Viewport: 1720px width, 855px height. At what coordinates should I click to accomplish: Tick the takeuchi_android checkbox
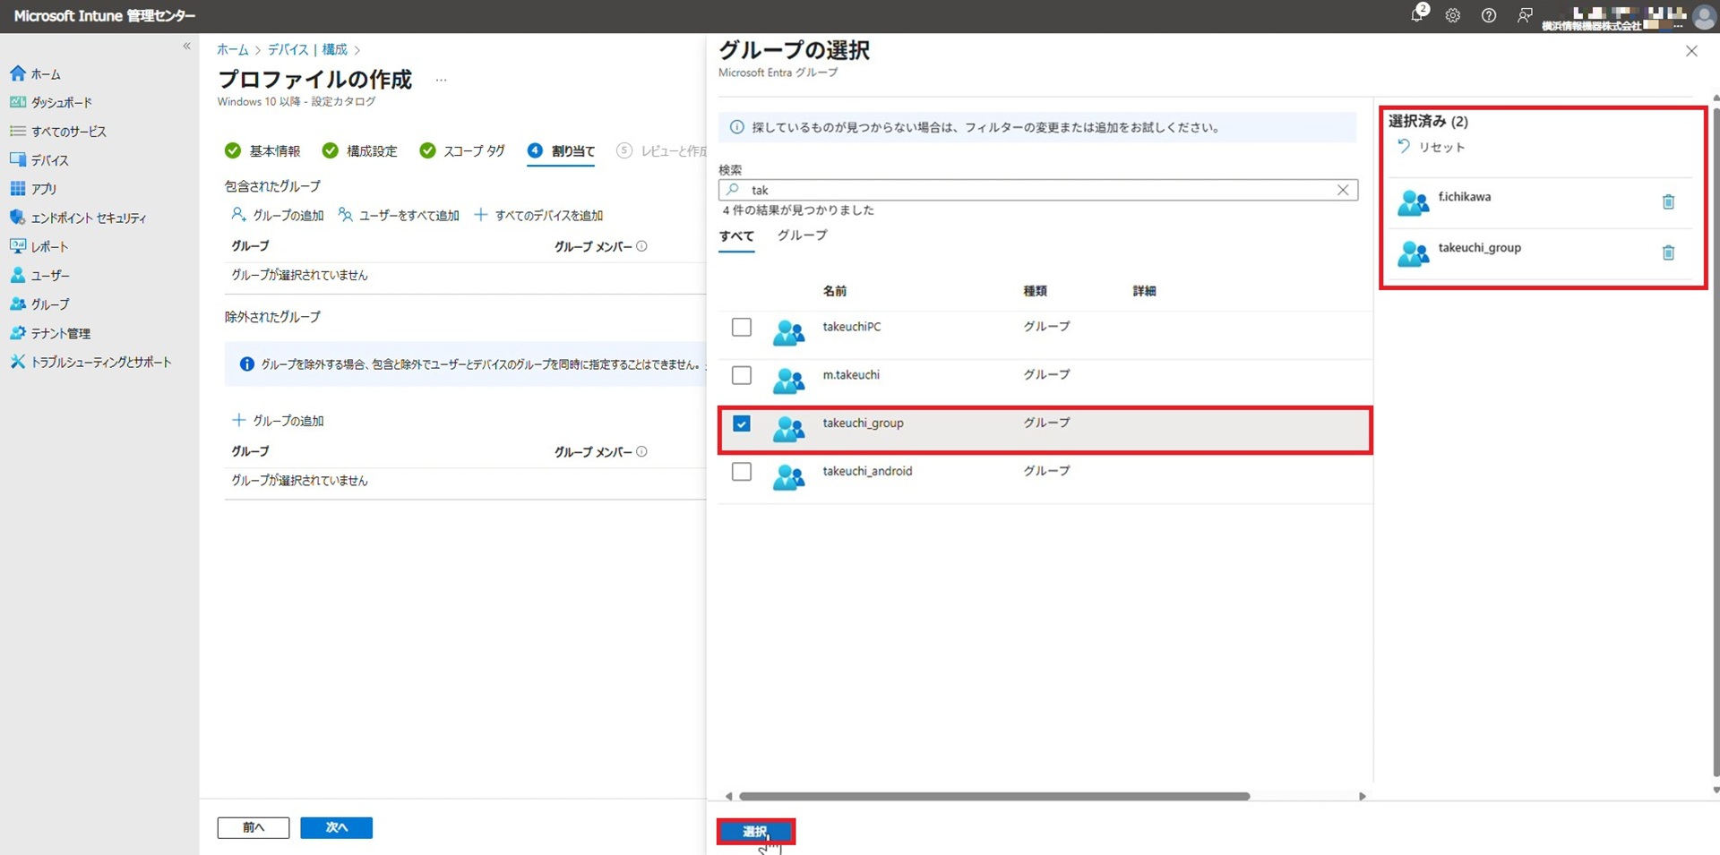(x=741, y=472)
